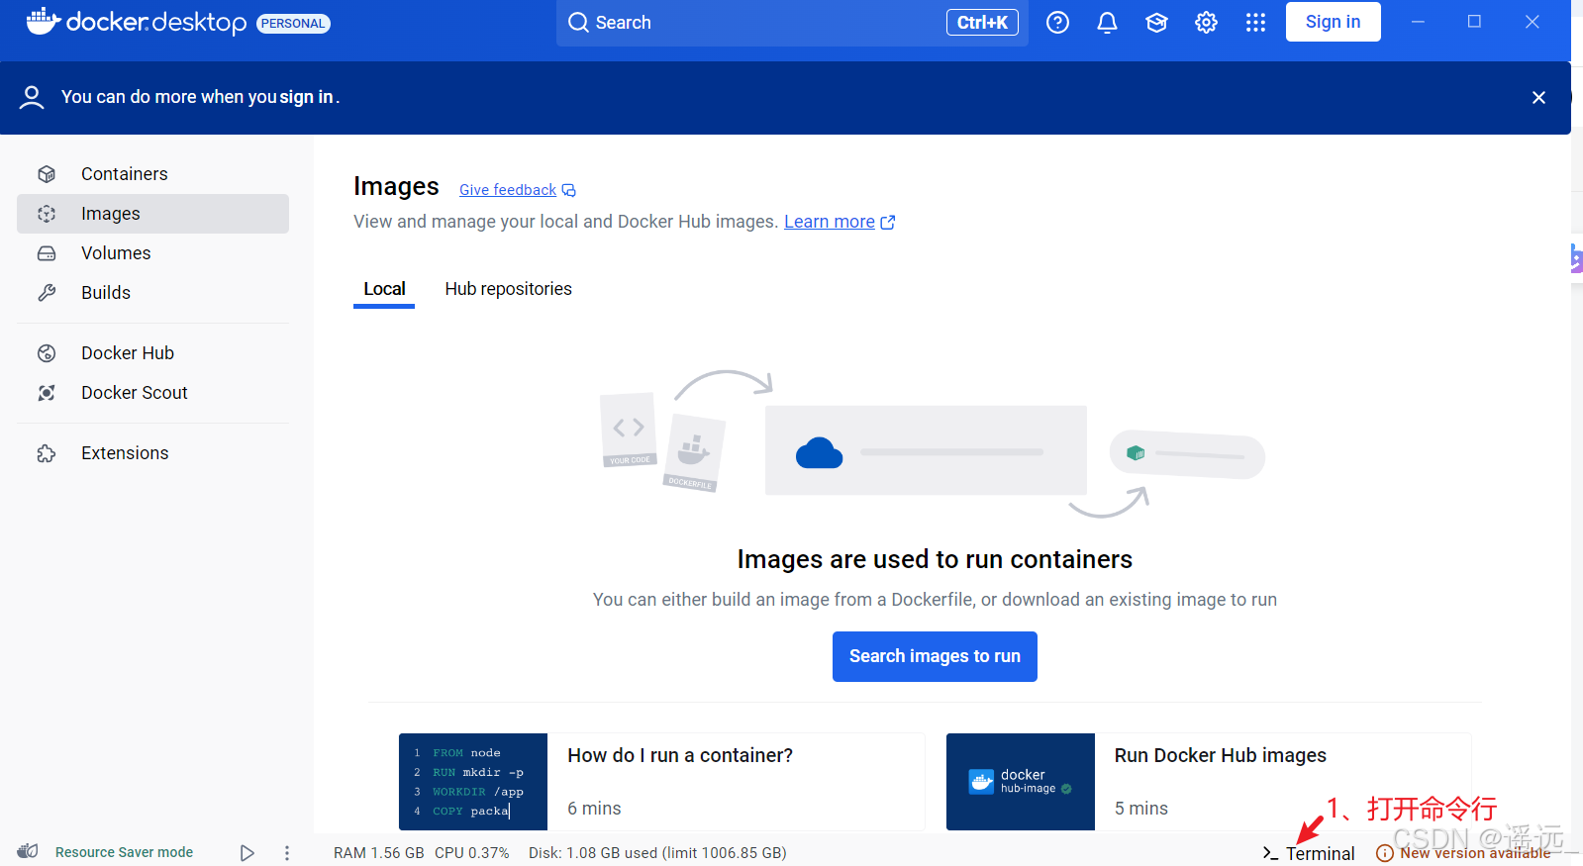Click the new version info icon
Image resolution: width=1583 pixels, height=866 pixels.
point(1385,853)
